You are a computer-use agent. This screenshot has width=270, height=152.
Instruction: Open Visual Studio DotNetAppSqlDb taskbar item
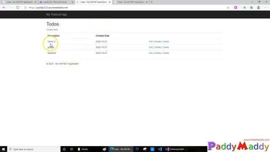click(176, 149)
